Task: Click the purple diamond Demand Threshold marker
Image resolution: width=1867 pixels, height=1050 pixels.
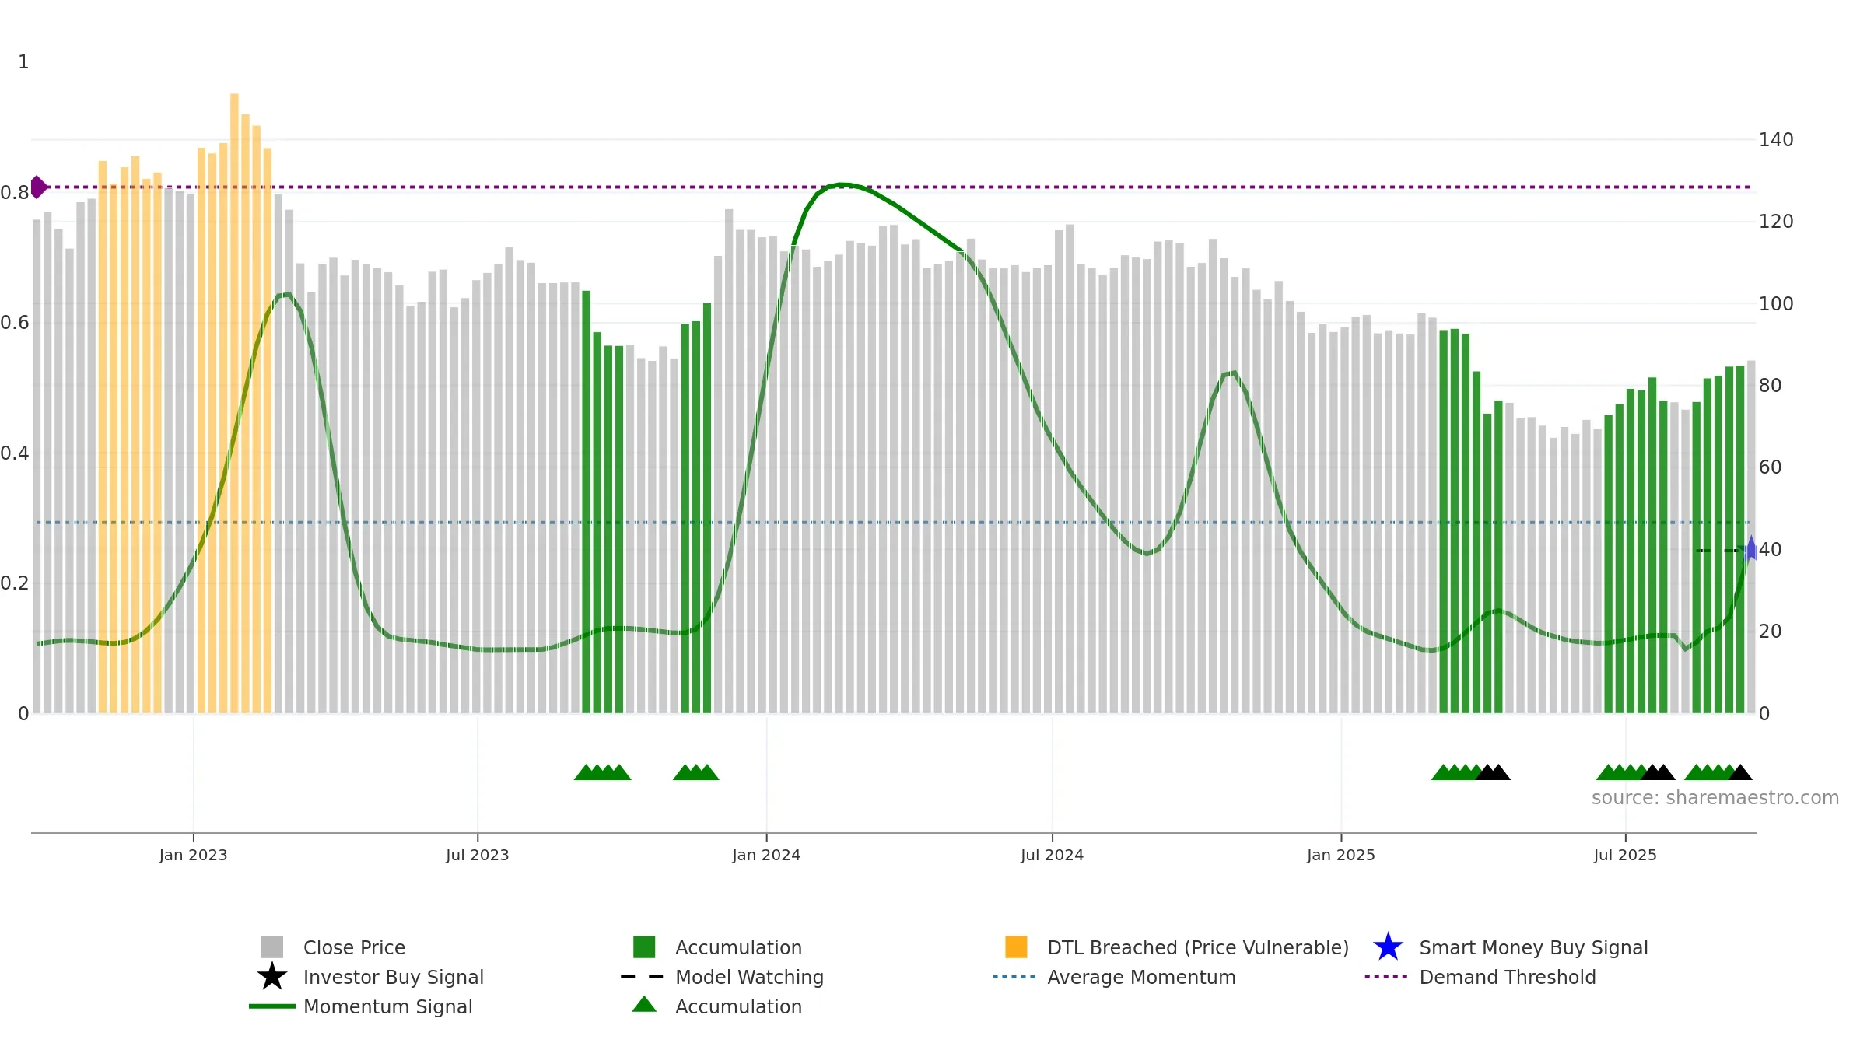Action: point(39,187)
